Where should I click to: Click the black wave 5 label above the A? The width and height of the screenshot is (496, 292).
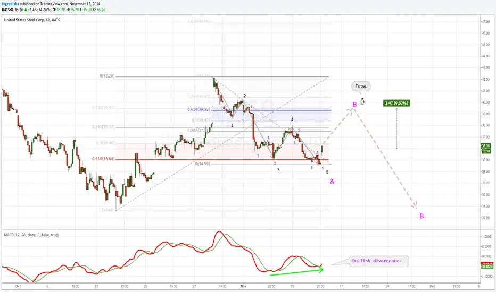click(x=327, y=173)
